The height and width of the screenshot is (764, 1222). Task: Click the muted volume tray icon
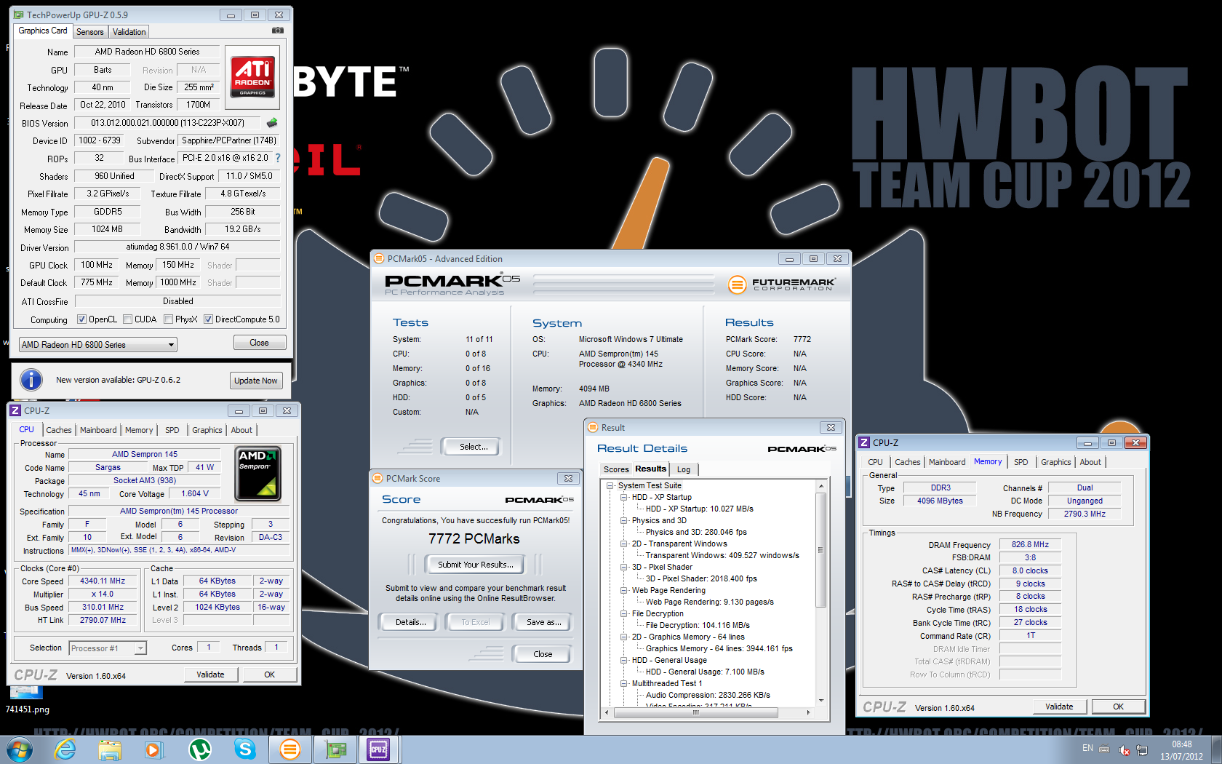pyautogui.click(x=1125, y=749)
